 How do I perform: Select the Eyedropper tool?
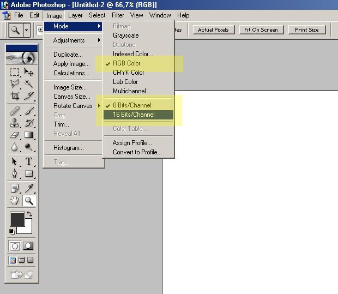coord(28,188)
